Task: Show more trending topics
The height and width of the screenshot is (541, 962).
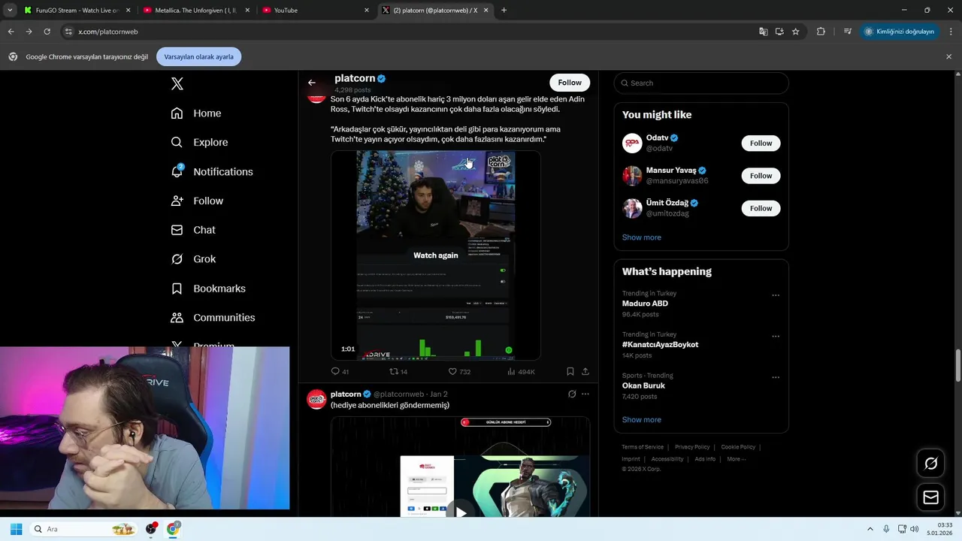Action: point(642,420)
